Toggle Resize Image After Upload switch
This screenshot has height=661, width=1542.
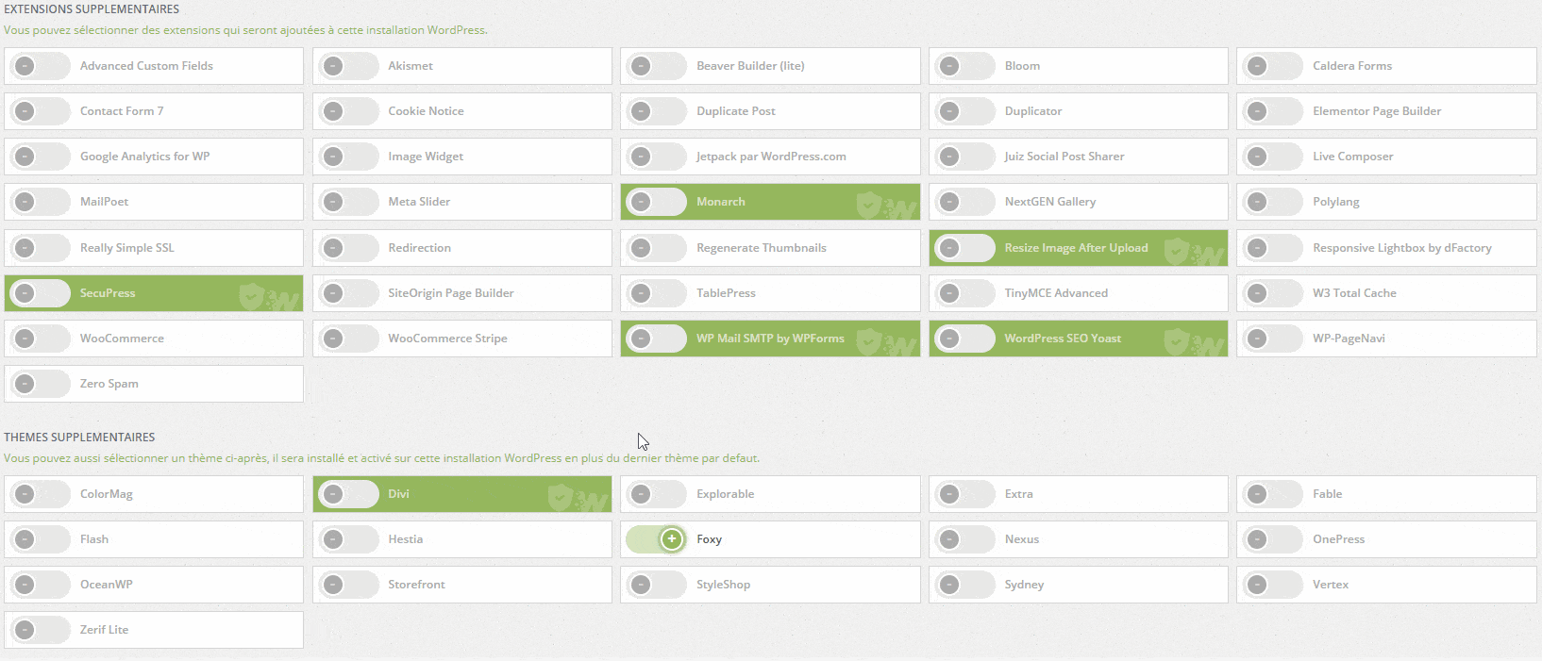click(x=964, y=248)
